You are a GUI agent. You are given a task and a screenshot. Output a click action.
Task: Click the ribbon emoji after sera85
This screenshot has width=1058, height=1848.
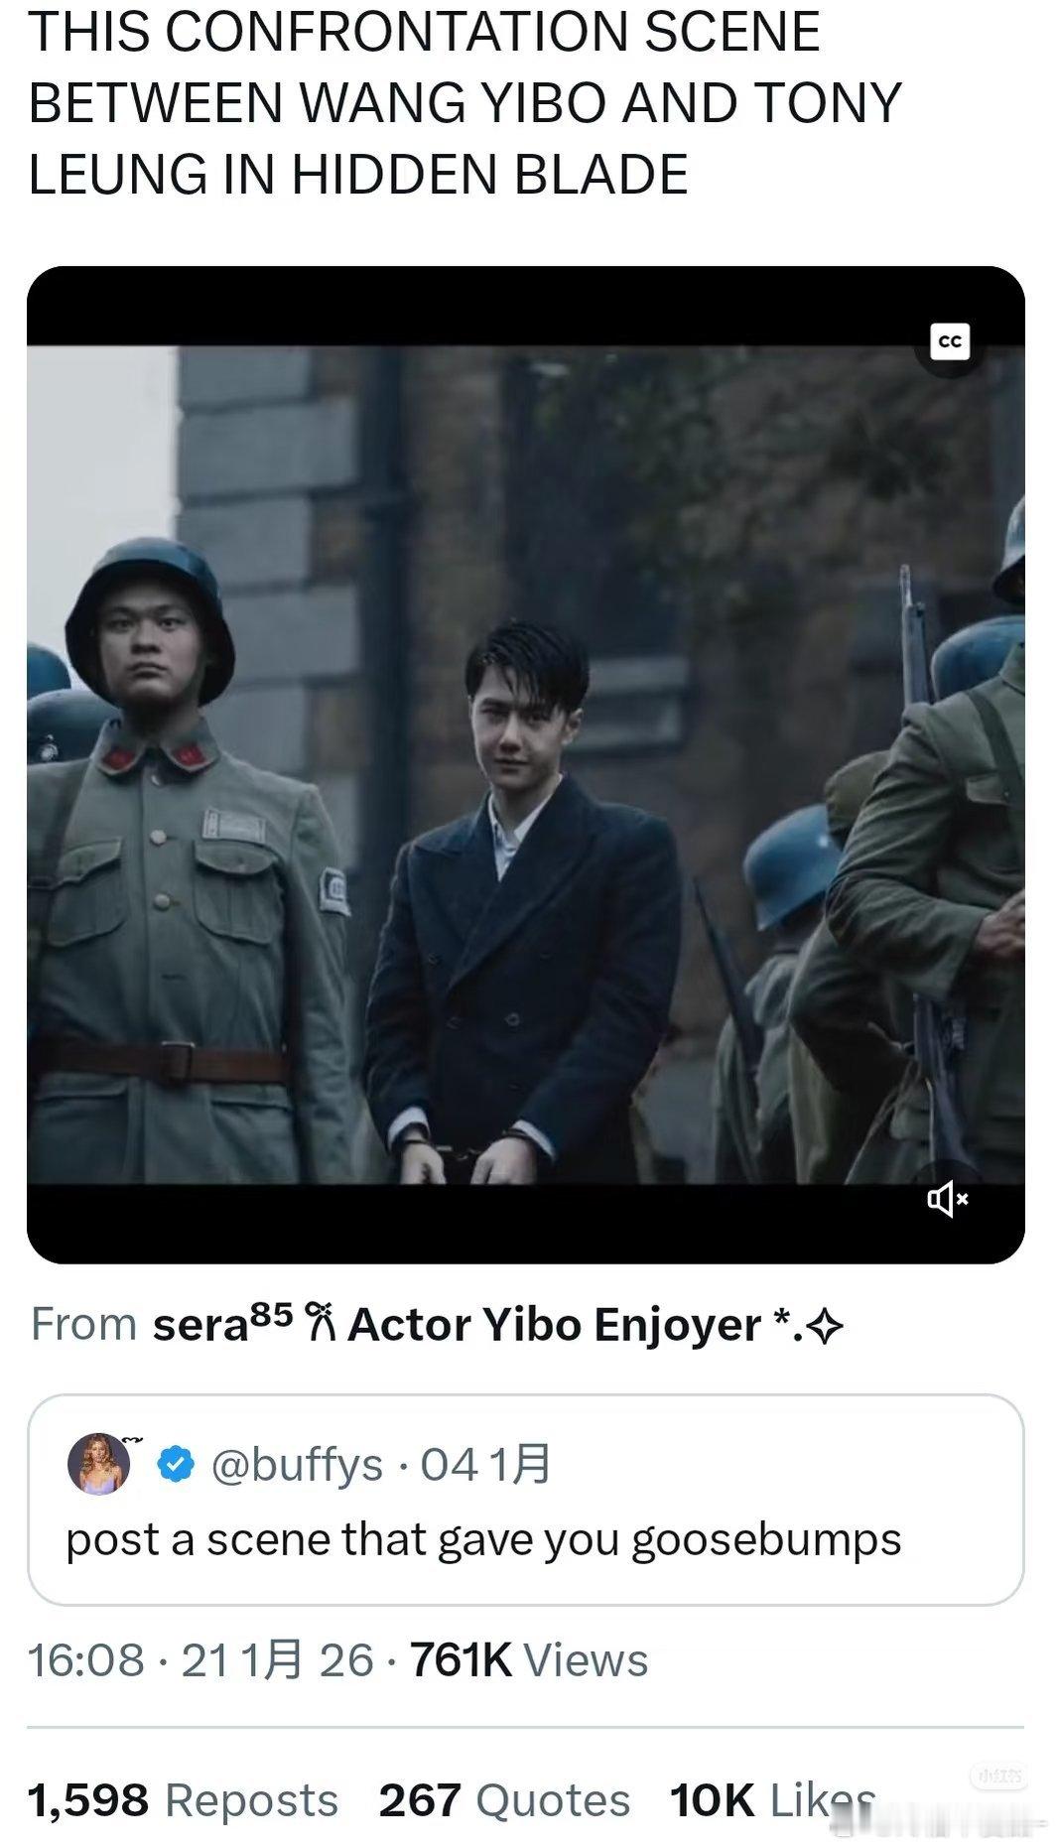[319, 1324]
